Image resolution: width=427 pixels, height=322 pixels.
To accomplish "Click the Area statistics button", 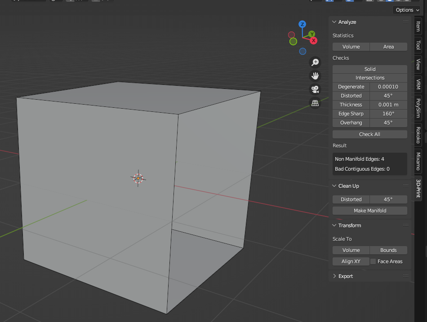I will click(389, 47).
